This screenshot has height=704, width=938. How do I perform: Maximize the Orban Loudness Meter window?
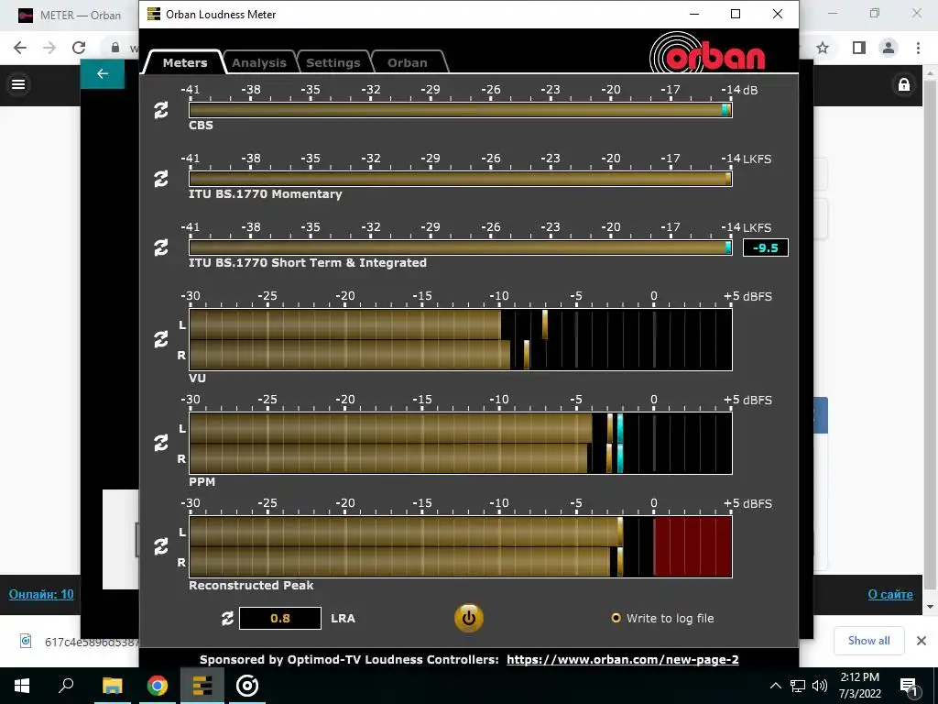coord(736,14)
